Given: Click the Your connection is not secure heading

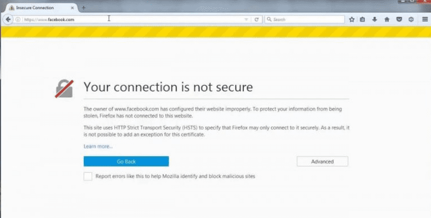Looking at the screenshot, I should tap(168, 87).
